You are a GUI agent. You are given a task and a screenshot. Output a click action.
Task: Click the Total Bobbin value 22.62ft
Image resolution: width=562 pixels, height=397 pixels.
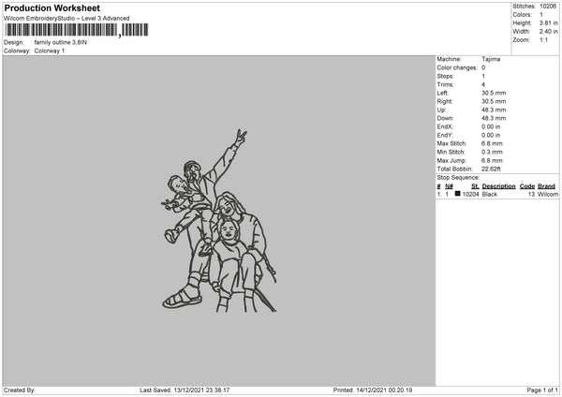[x=491, y=169]
